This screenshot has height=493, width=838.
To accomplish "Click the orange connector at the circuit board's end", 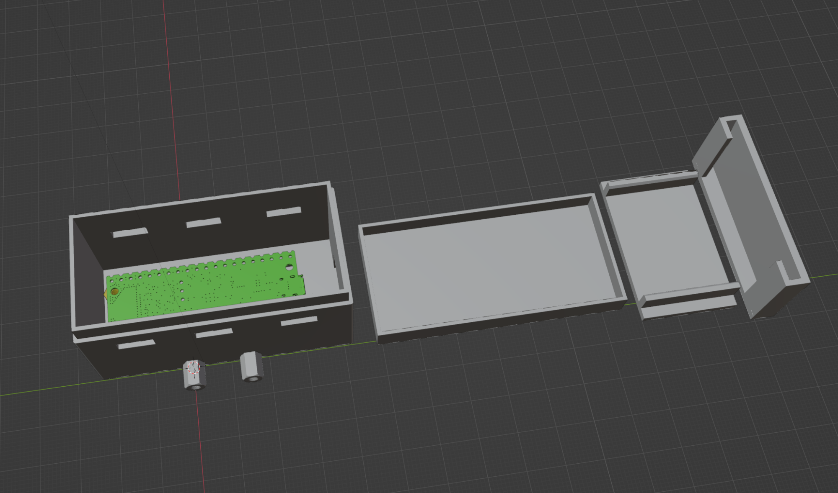I will 106,295.
